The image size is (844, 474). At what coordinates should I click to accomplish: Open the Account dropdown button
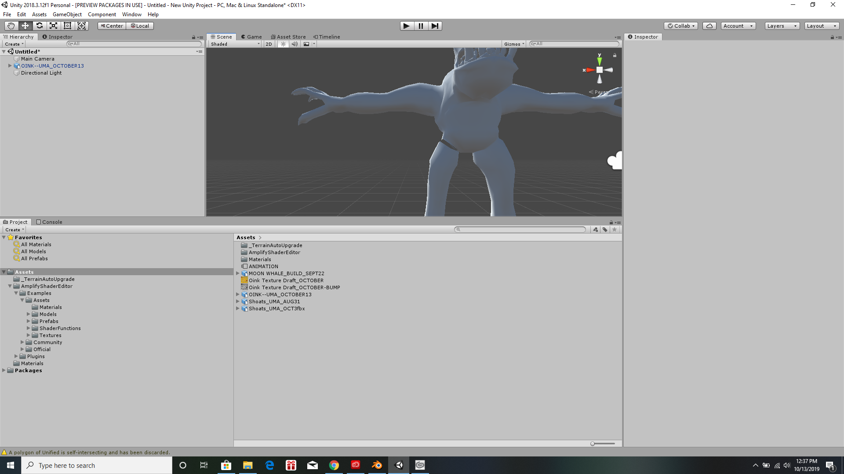[738, 26]
